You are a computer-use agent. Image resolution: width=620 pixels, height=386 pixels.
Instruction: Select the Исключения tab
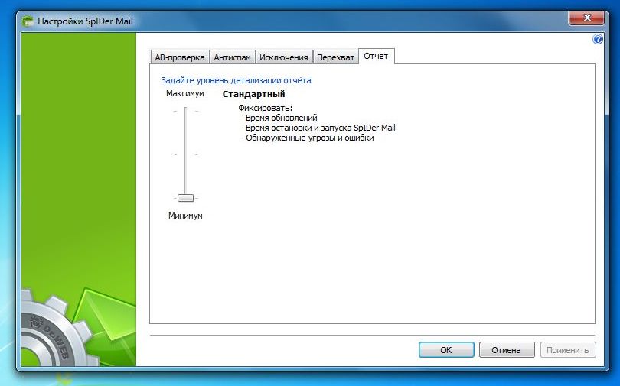pyautogui.click(x=283, y=57)
